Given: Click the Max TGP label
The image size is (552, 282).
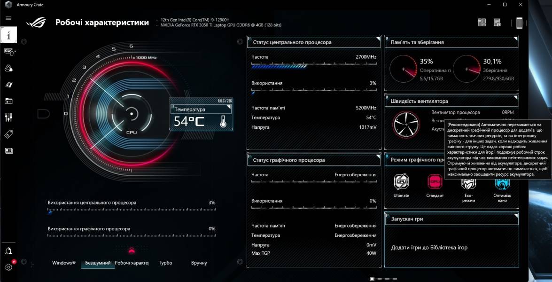Looking at the screenshot, I should tap(261, 253).
